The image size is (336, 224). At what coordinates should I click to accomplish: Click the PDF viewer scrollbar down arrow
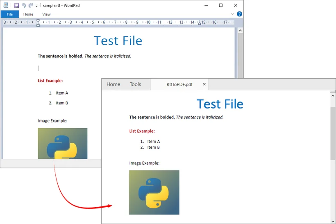pos(333,222)
